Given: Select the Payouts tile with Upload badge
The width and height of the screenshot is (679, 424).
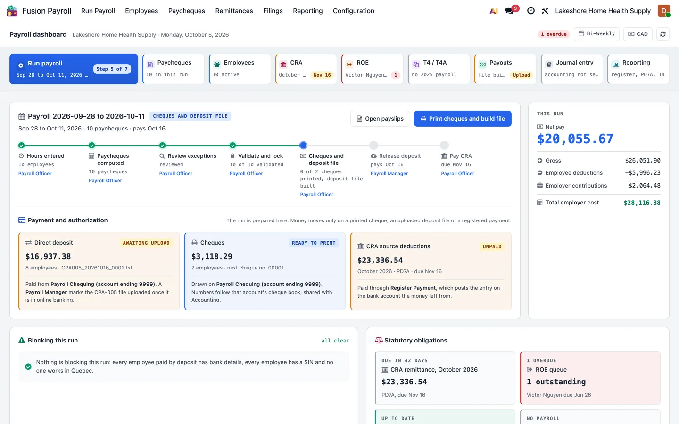Looking at the screenshot, I should point(505,69).
